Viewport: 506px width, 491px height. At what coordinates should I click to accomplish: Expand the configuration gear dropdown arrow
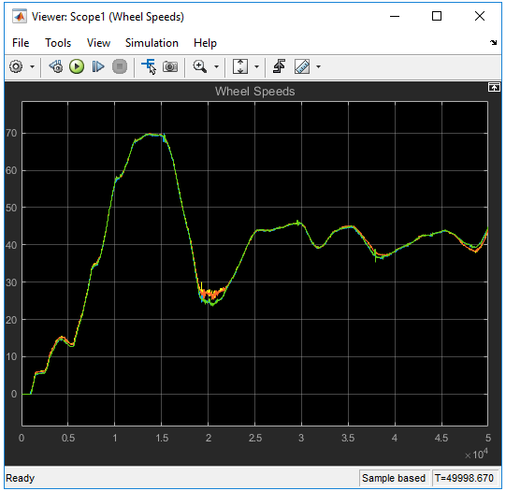pos(32,66)
